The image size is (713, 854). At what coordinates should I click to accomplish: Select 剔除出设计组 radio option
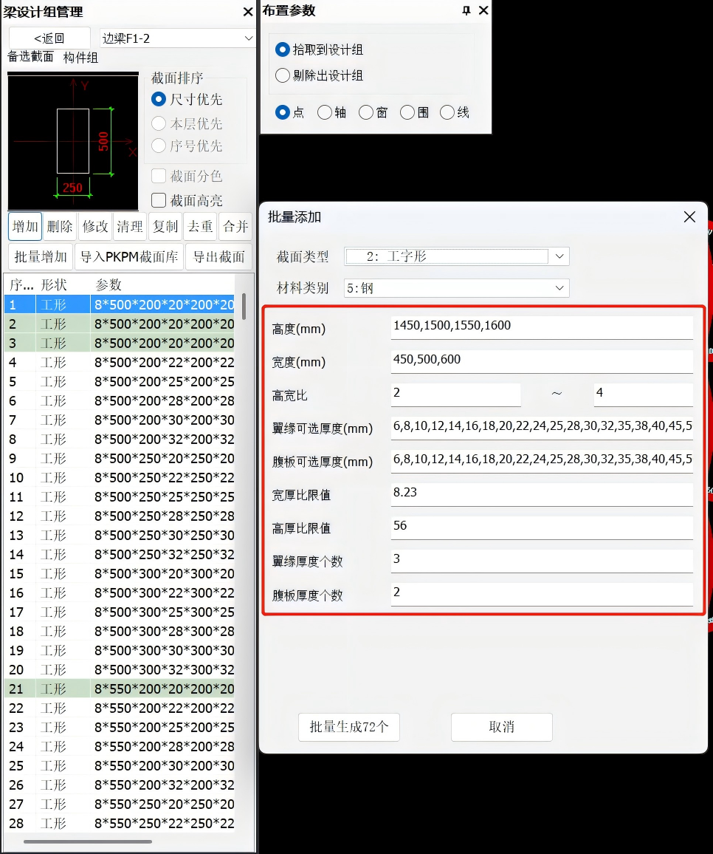[282, 75]
